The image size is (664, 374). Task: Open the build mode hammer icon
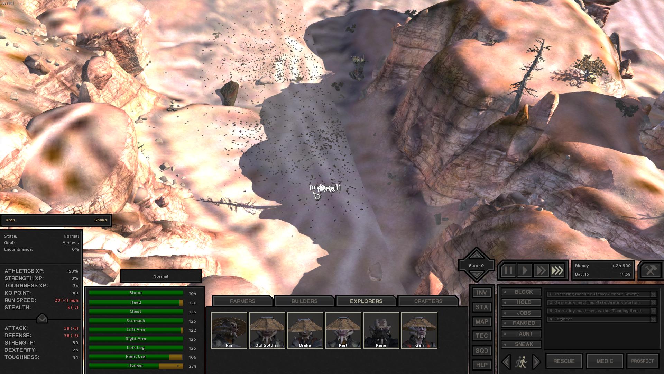[x=651, y=270]
